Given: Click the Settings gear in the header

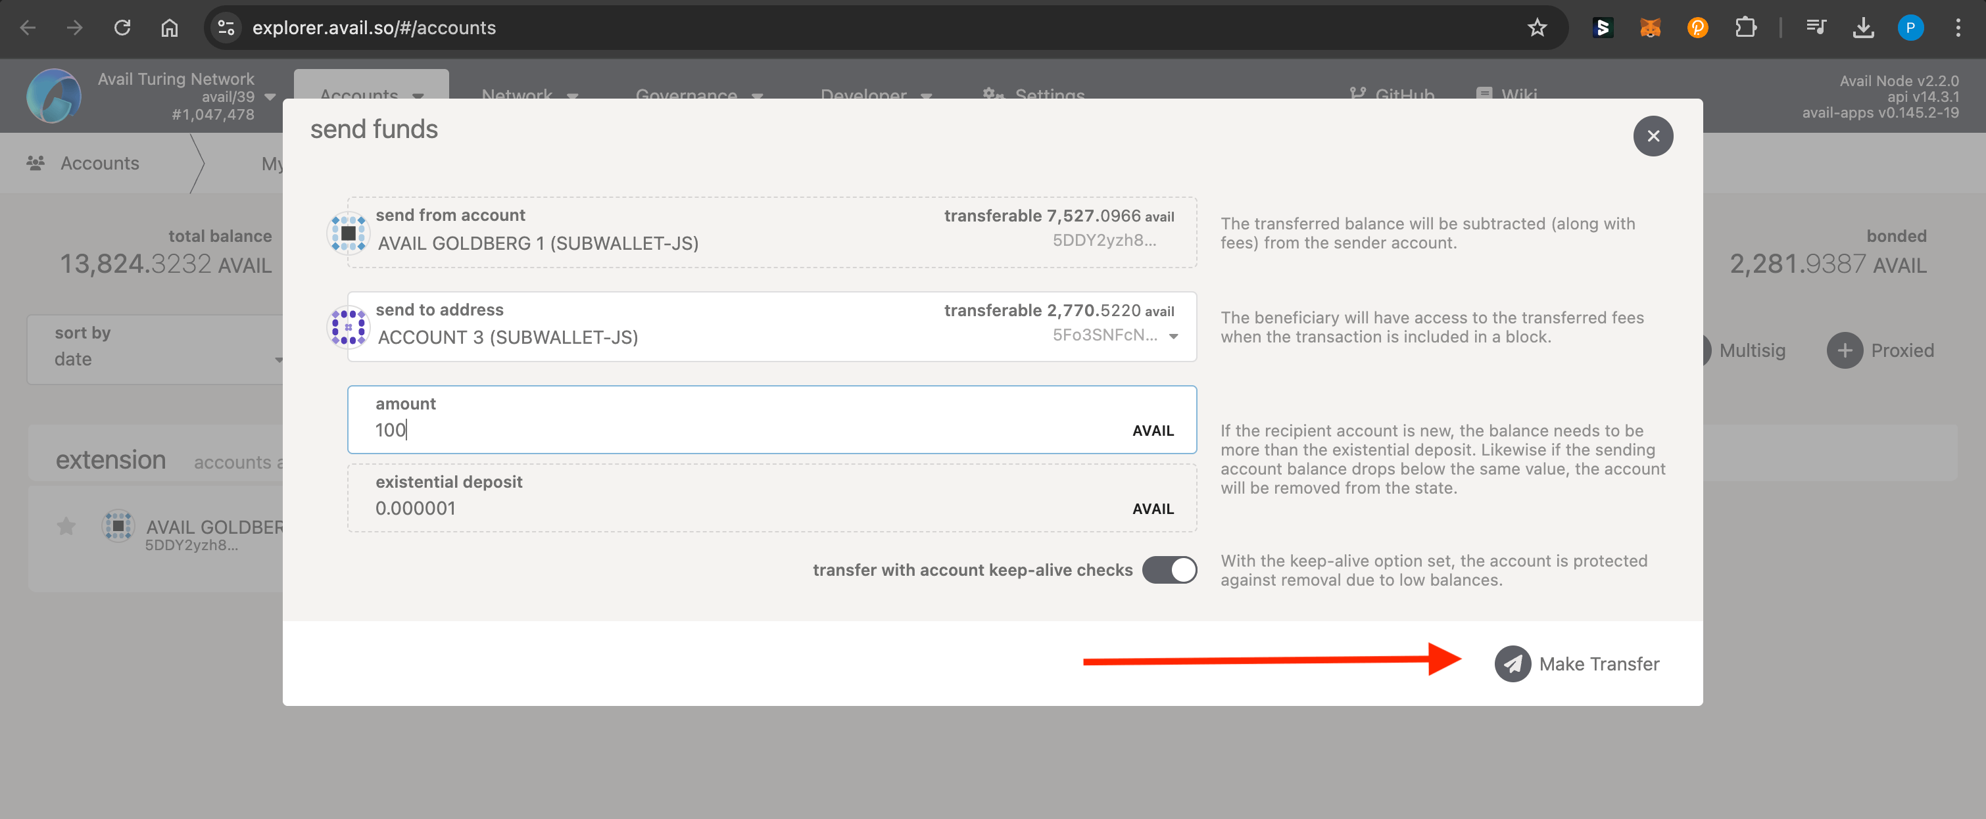Looking at the screenshot, I should [x=993, y=95].
